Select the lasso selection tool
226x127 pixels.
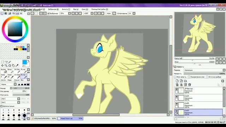pos(6,62)
